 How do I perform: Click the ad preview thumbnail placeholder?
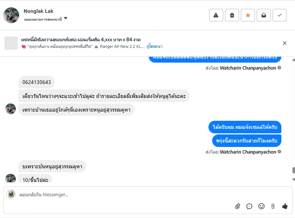(x=11, y=43)
